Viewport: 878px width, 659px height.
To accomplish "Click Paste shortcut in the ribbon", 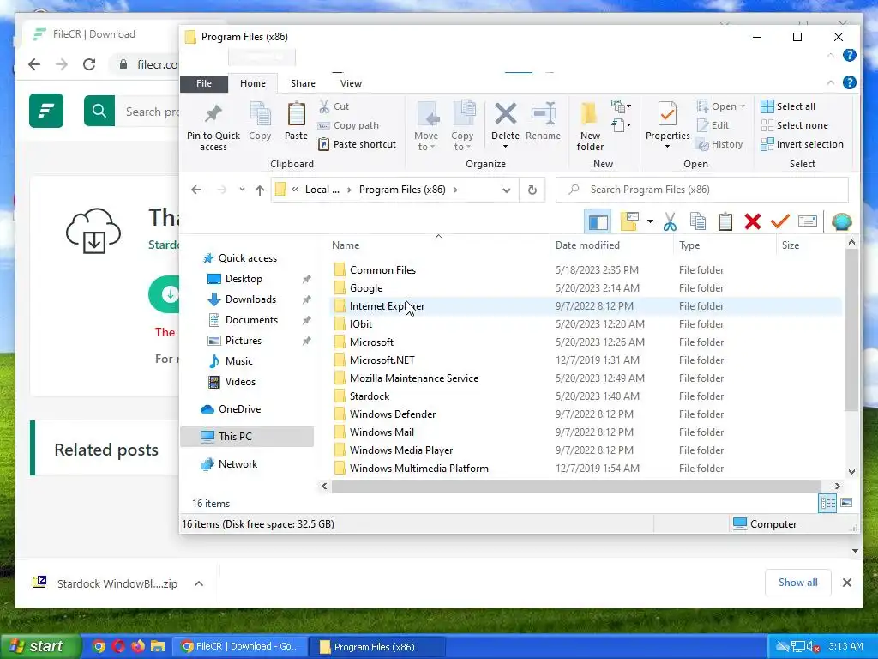I will [357, 144].
